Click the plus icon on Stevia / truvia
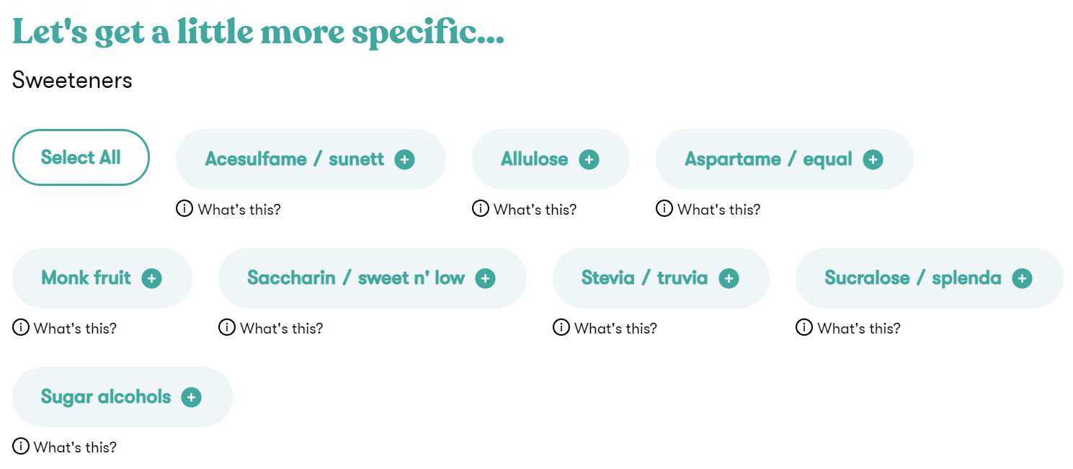Screen dimensions: 1073x469 click(729, 278)
